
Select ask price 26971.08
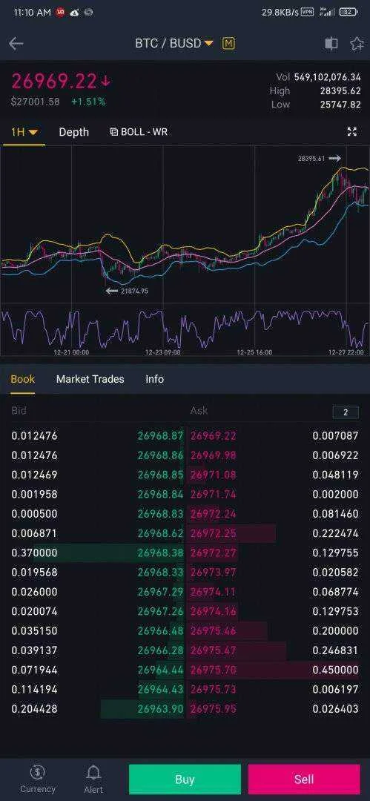coord(213,475)
